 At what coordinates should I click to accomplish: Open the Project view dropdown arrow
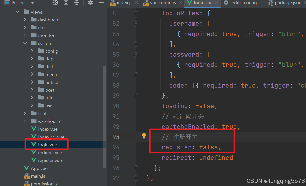[x=32, y=3]
